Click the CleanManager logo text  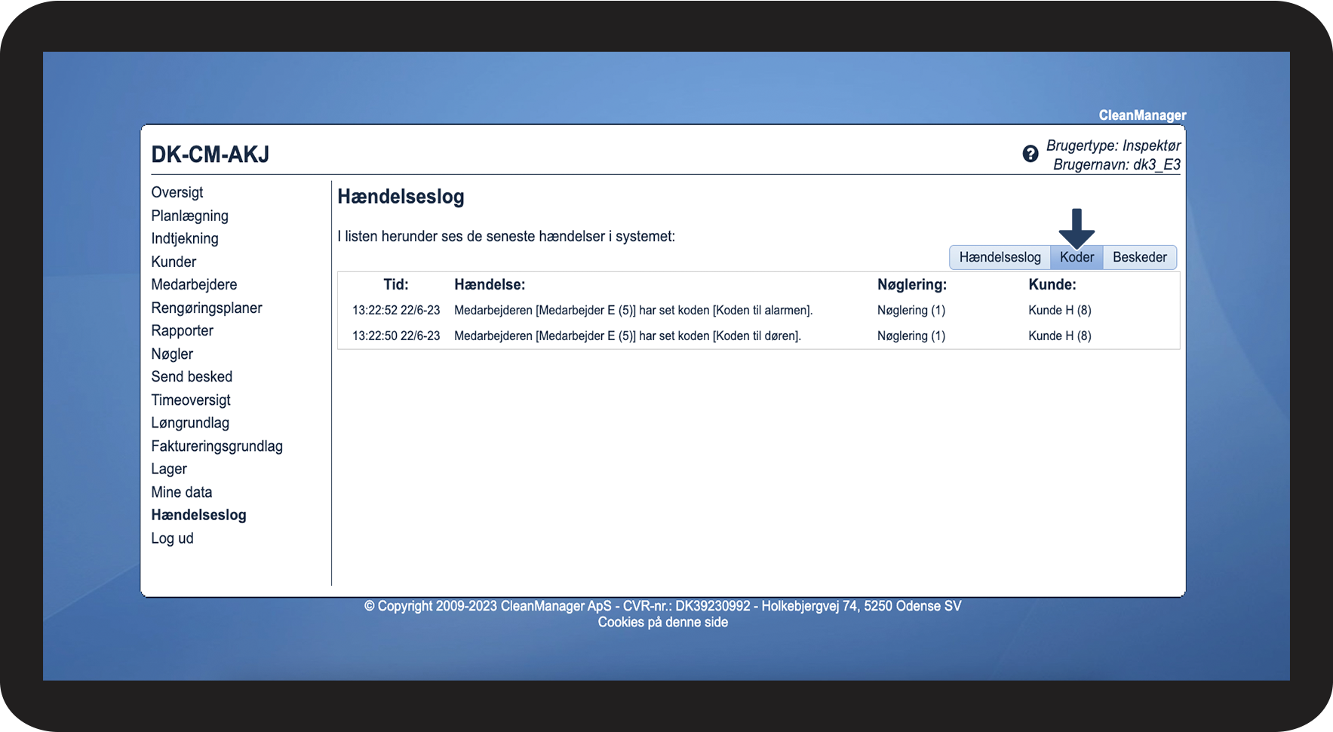point(1142,115)
